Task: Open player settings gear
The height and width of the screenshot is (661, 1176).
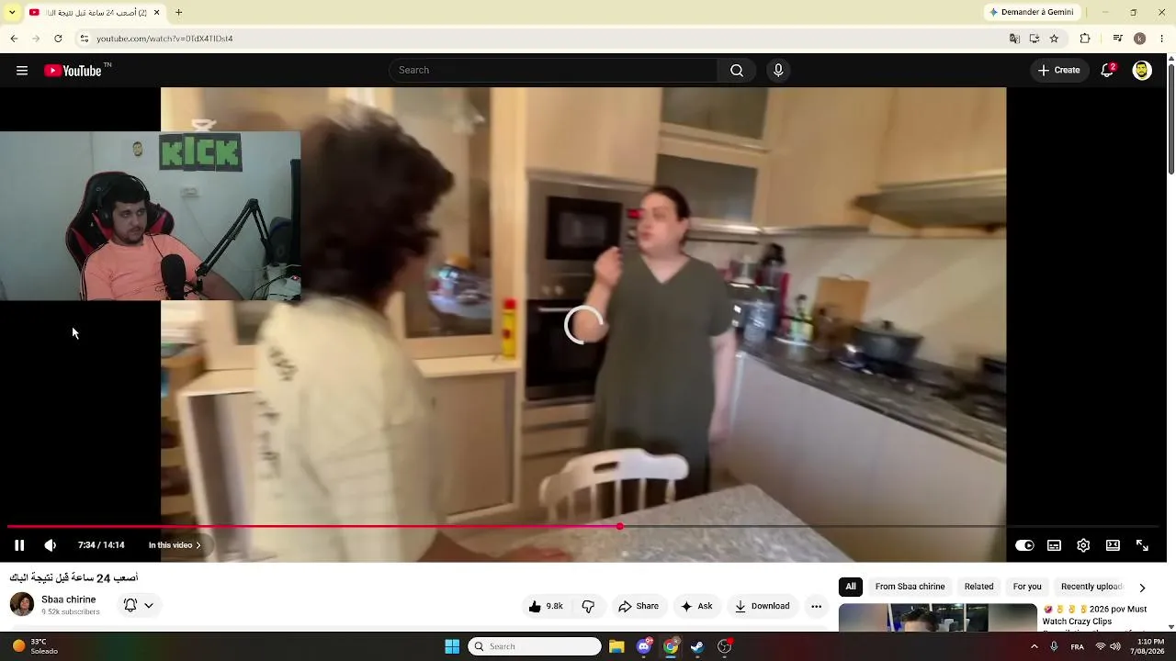Action: (1083, 545)
